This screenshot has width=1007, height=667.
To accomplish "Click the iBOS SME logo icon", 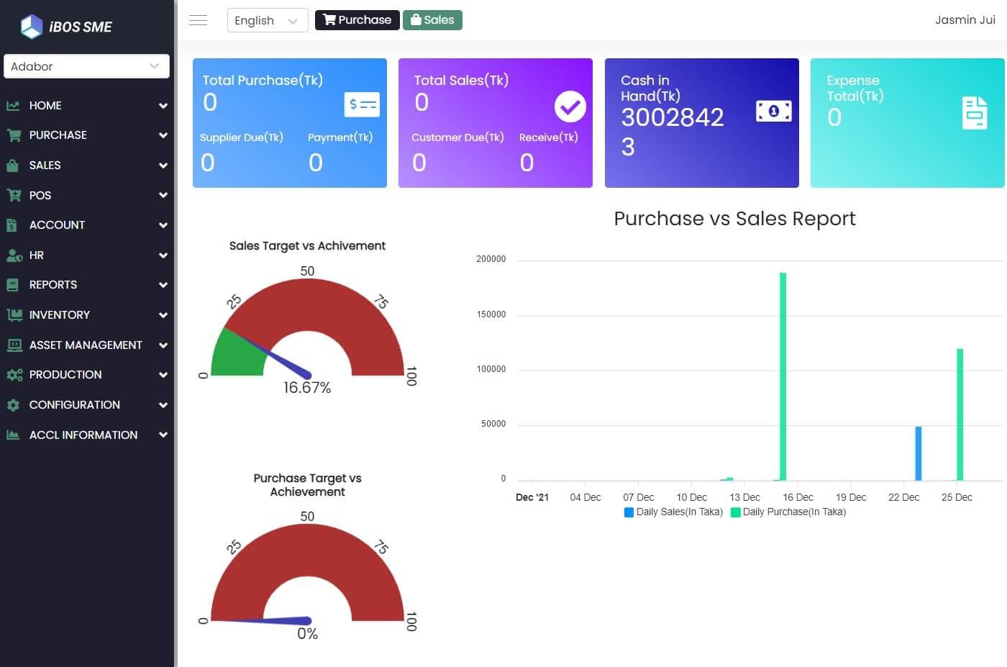I will tap(32, 27).
